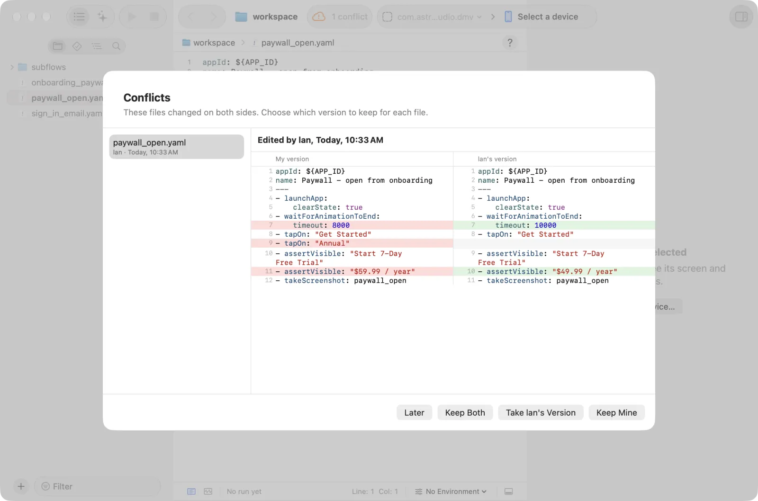Click the sparkle AI assistant icon
The height and width of the screenshot is (501, 758).
102,17
